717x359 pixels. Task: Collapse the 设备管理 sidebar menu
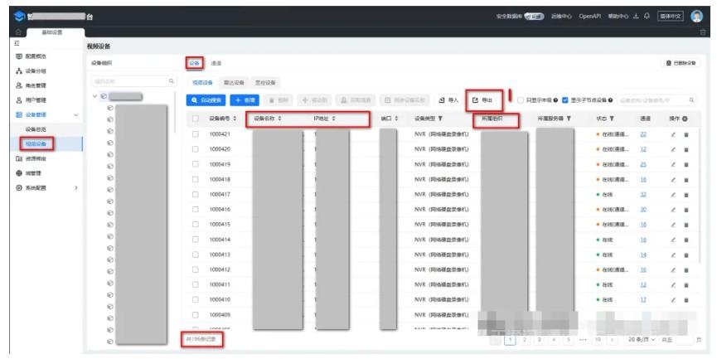pos(76,114)
